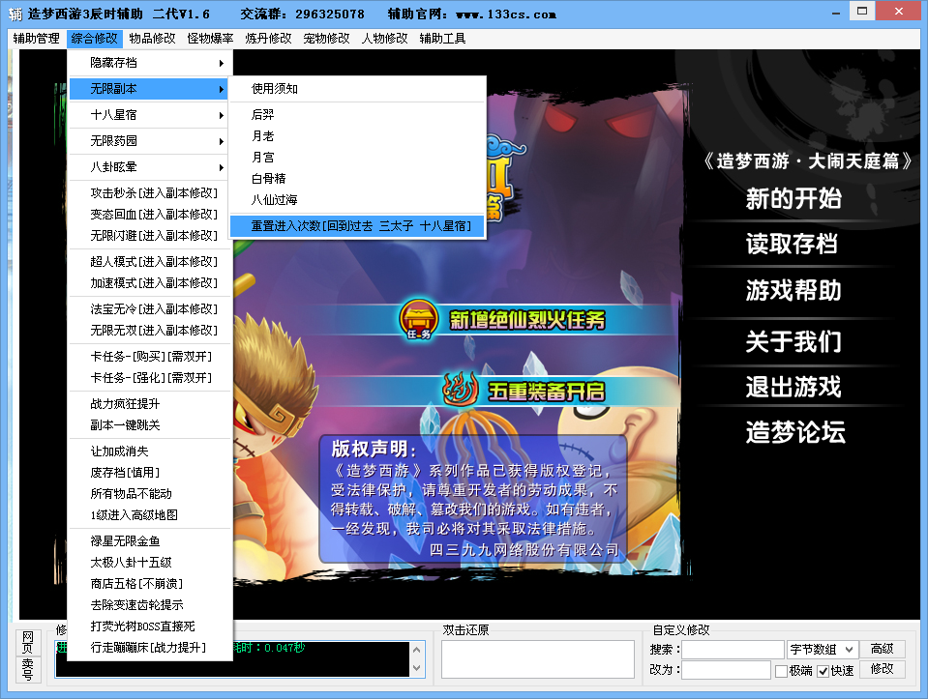Click the flame icon beside 五重装备开启
928x699 pixels.
coord(461,389)
